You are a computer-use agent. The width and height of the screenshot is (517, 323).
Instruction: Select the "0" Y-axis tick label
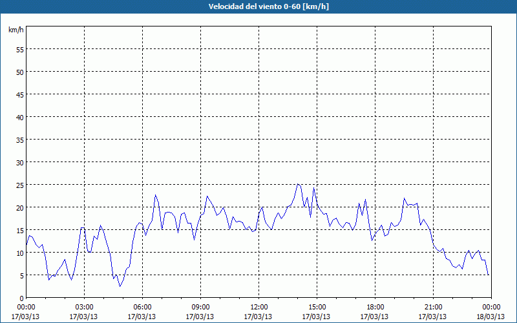(x=22, y=298)
